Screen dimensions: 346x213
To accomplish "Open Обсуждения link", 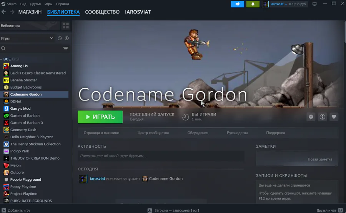I will tap(198, 133).
